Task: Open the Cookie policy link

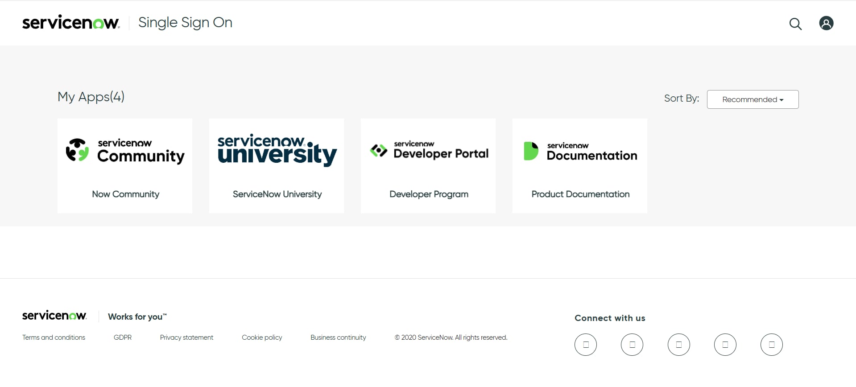Action: pyautogui.click(x=262, y=338)
